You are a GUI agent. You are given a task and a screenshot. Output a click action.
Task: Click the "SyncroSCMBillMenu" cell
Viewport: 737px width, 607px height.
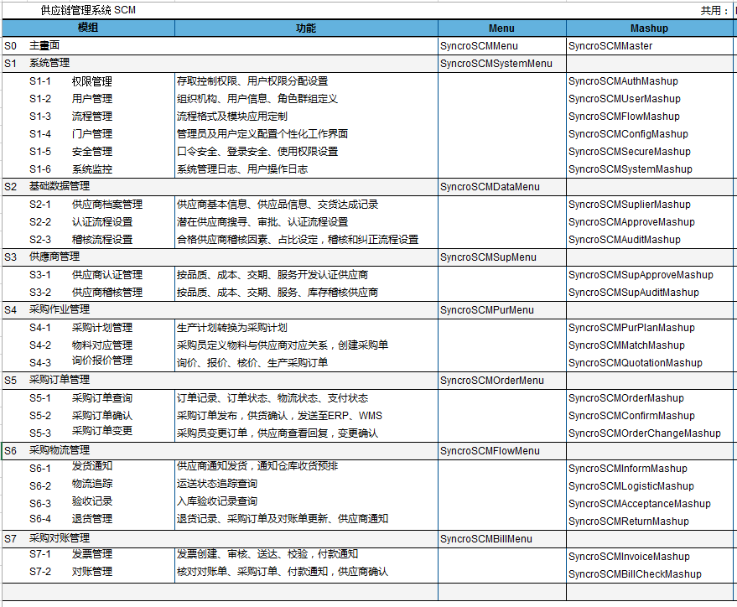point(486,539)
